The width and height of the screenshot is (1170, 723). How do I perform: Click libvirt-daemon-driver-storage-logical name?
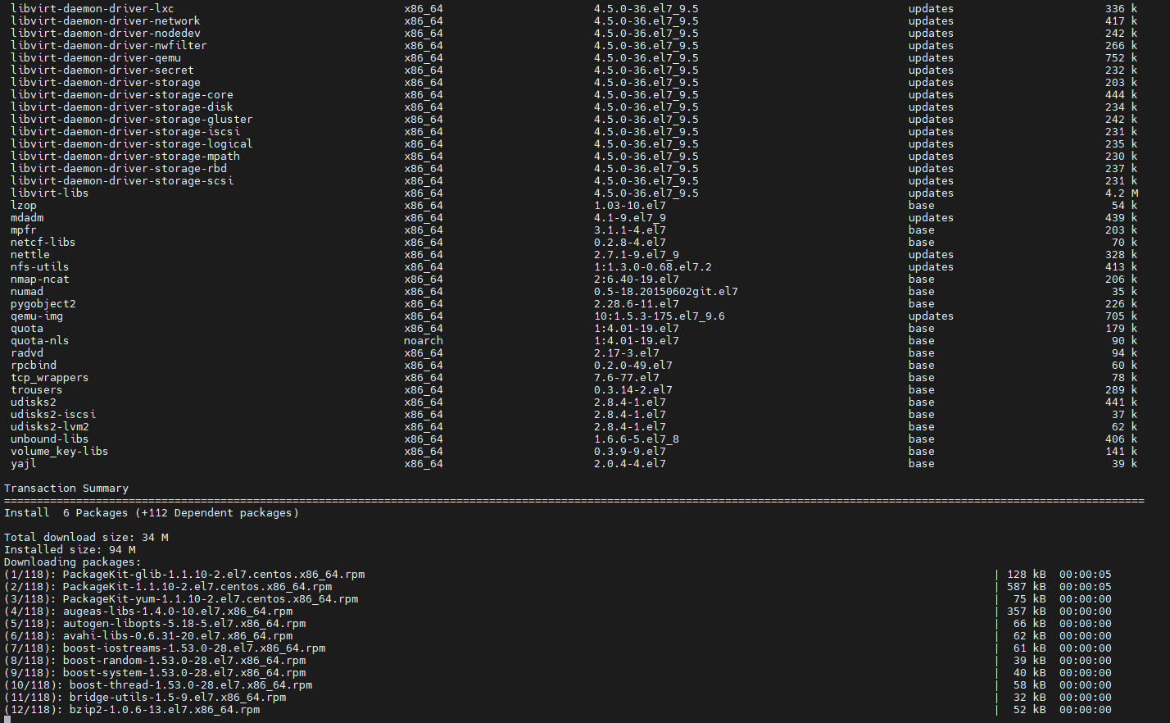(131, 144)
